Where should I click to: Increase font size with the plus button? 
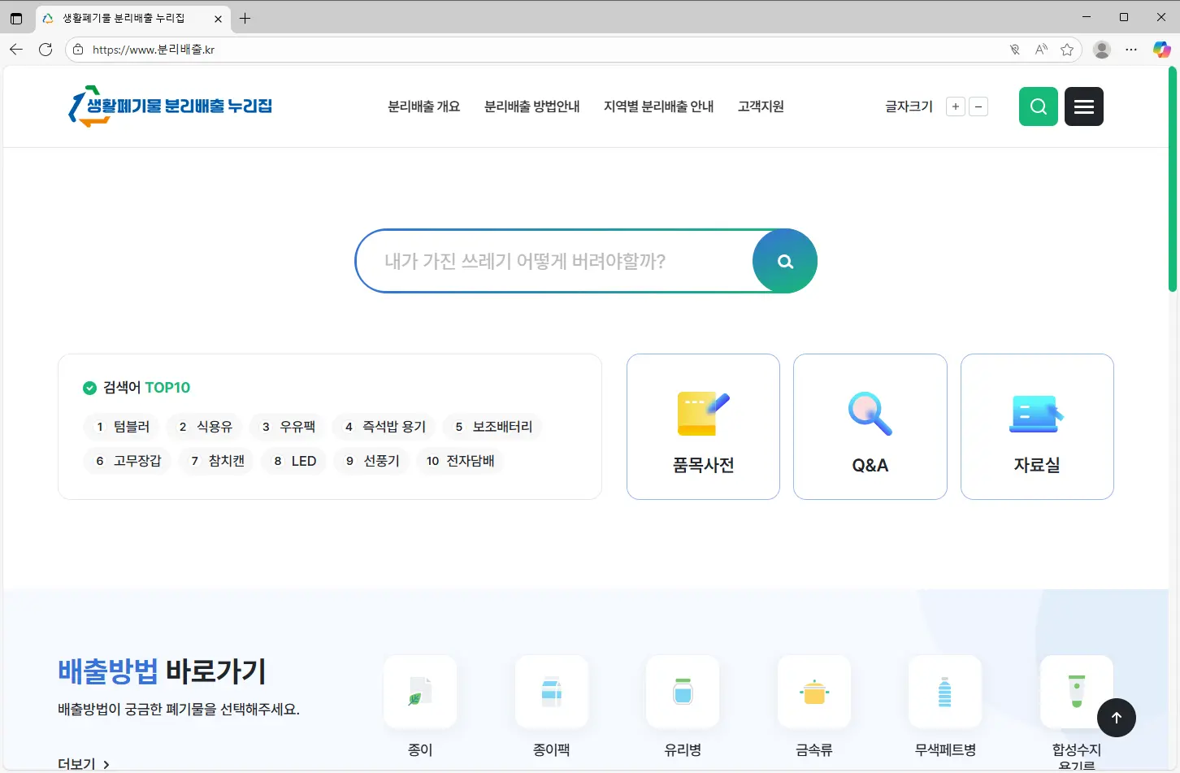(955, 106)
